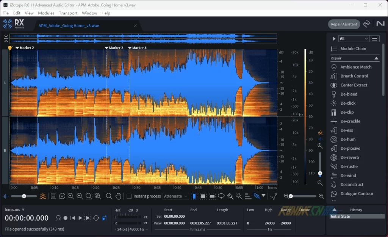
Task: Enable the Instant process checkbox
Action: click(129, 196)
